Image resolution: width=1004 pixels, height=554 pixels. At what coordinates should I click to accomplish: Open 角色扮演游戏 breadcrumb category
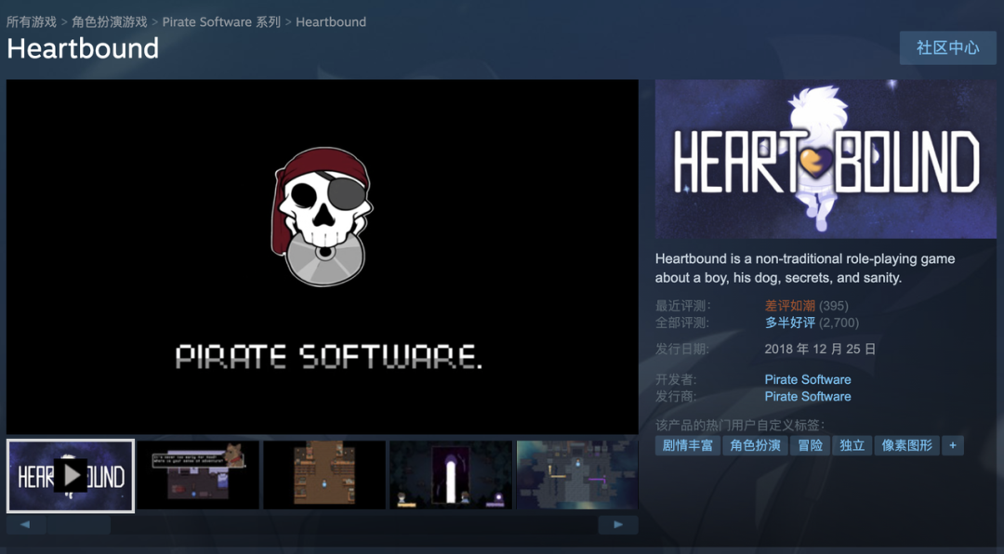point(110,21)
